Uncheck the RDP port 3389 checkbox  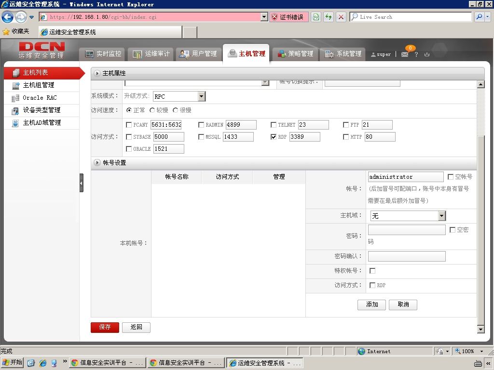[274, 137]
